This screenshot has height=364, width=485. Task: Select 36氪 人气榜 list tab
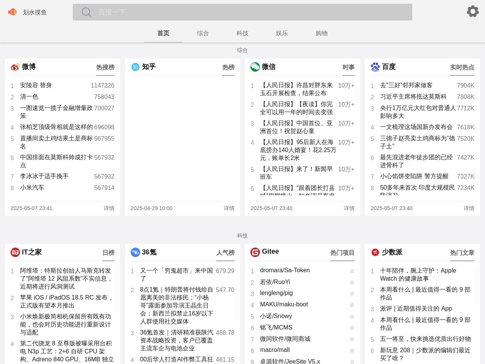[225, 253]
